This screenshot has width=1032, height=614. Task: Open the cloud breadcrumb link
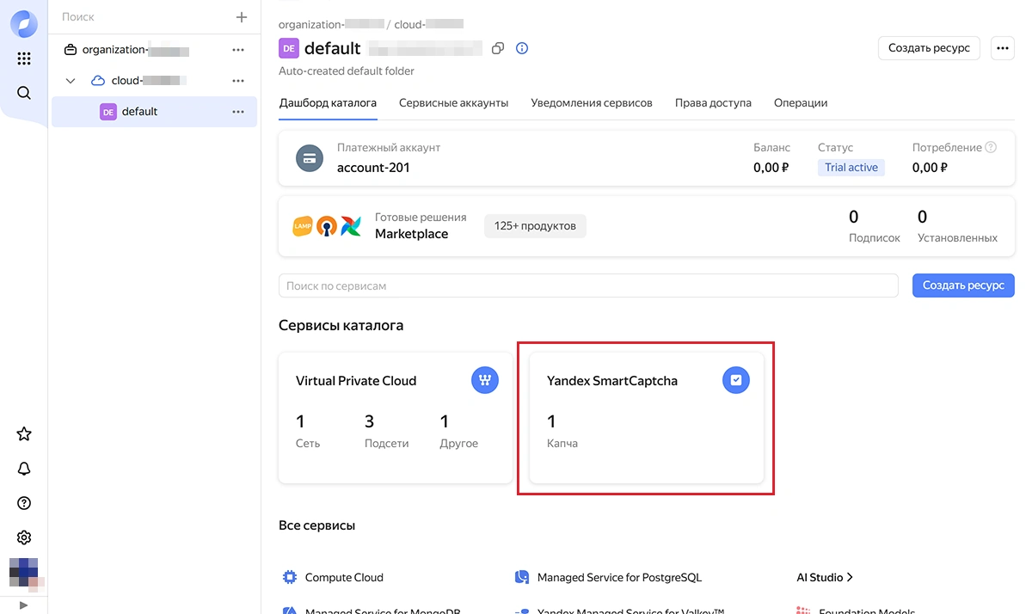click(429, 24)
